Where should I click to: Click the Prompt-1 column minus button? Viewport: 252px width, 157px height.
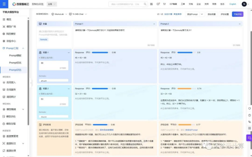(154, 24)
